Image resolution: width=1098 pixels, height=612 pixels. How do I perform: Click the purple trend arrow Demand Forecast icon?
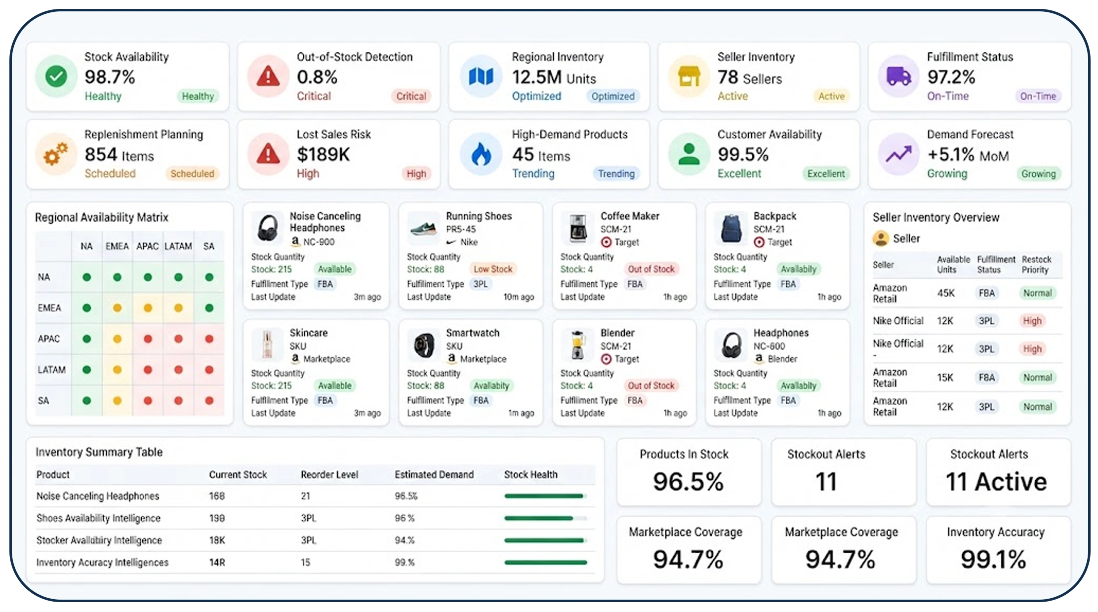[898, 153]
